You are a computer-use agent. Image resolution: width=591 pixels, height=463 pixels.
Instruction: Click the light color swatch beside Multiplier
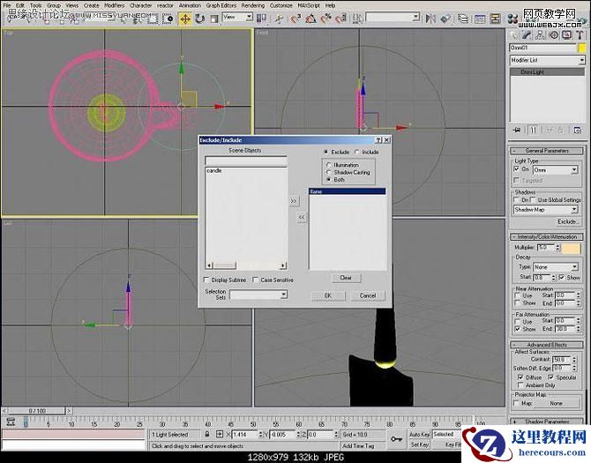tap(572, 249)
